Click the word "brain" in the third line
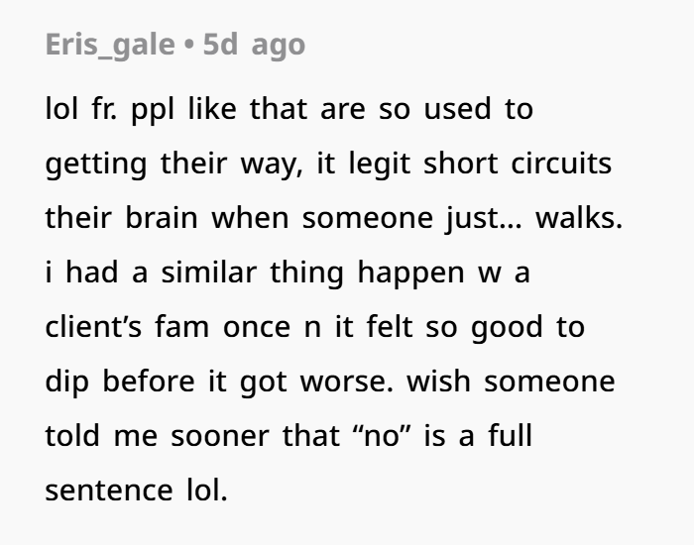 click(x=161, y=218)
